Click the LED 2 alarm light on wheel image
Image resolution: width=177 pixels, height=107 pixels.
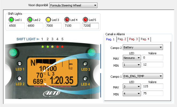point(20,79)
